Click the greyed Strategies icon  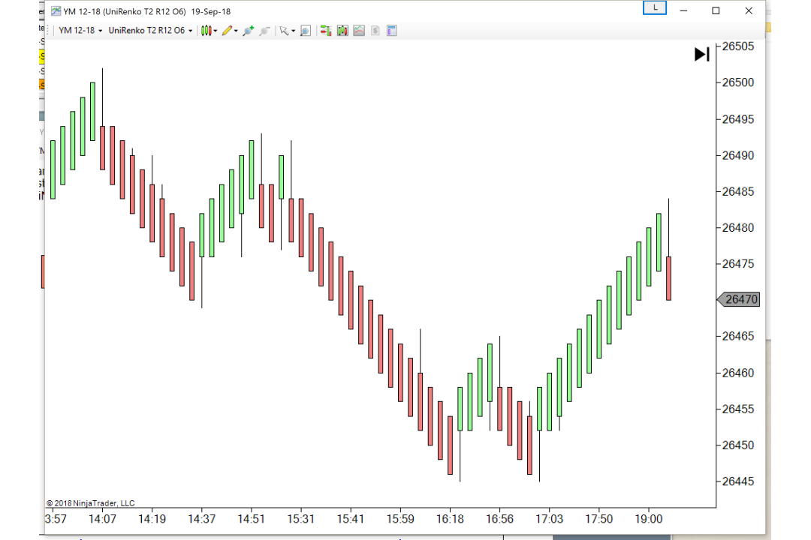375,31
